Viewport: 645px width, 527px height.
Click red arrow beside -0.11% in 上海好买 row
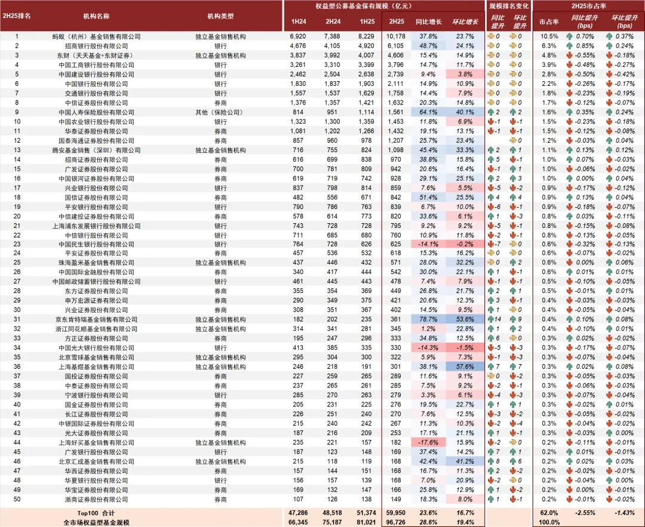pyautogui.click(x=569, y=442)
